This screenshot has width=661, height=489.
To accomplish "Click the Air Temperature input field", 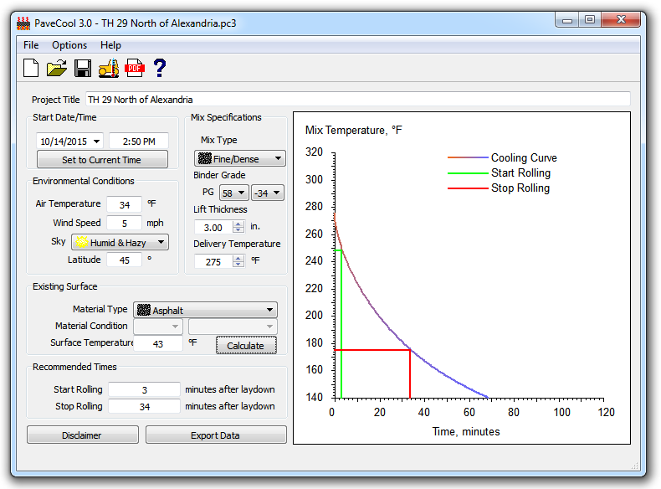I will [124, 204].
